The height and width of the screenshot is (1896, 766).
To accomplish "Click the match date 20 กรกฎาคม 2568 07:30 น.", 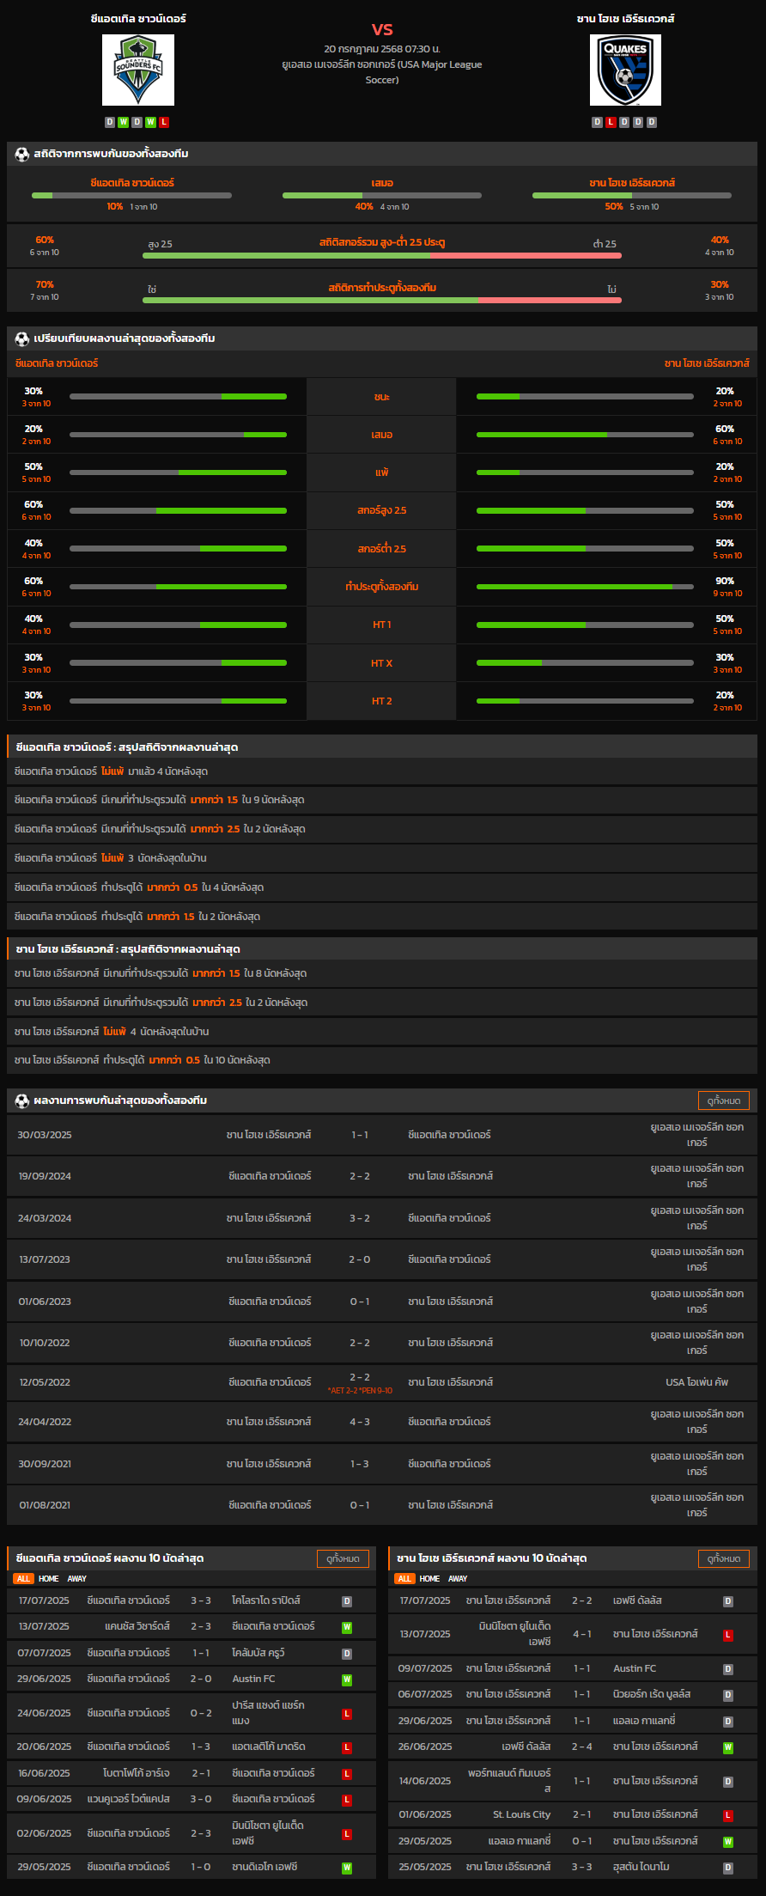I will tap(382, 49).
